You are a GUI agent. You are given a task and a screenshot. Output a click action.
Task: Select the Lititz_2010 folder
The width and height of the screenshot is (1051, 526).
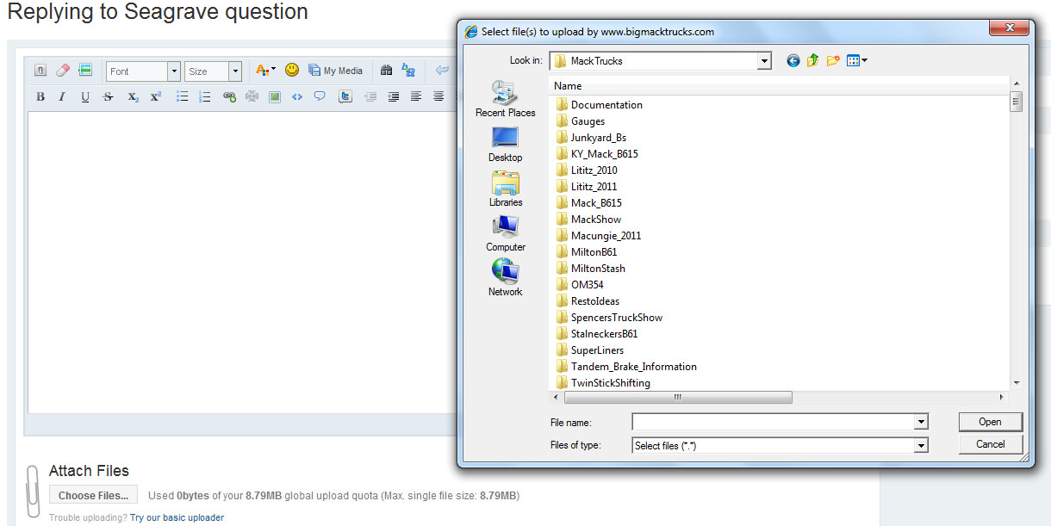tap(586, 170)
